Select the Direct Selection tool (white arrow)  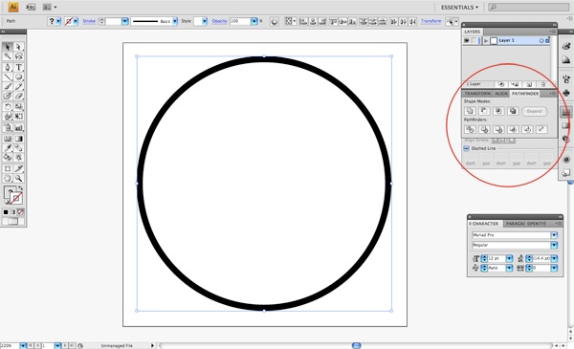click(19, 47)
